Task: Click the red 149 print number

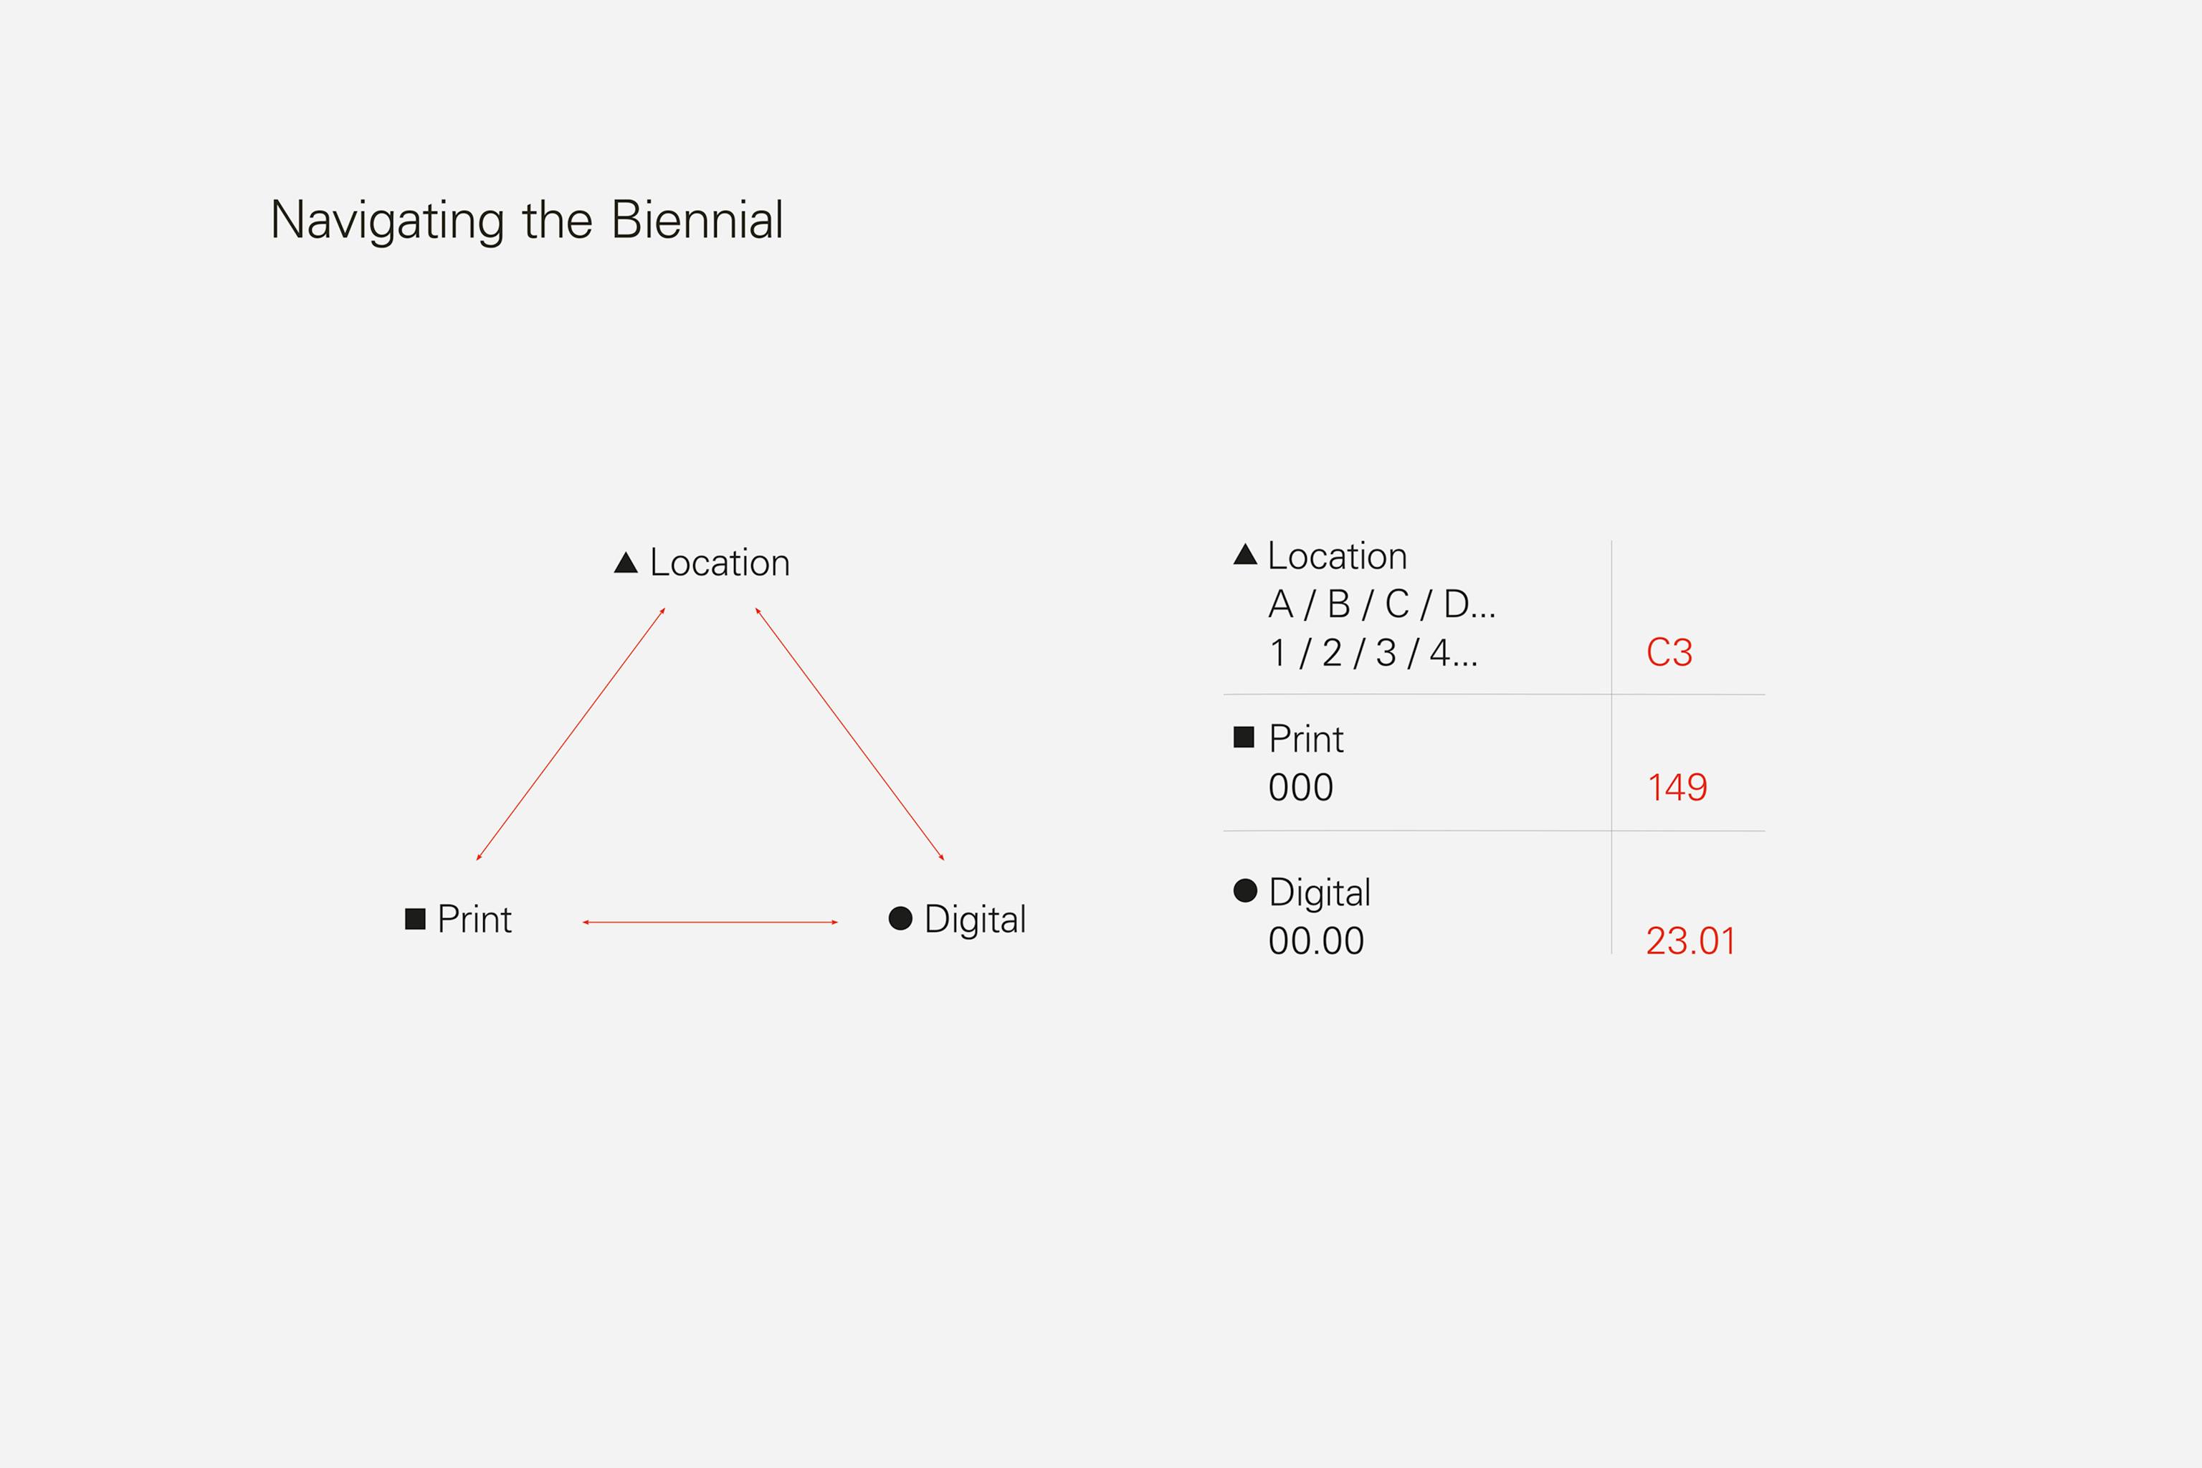Action: [1678, 787]
